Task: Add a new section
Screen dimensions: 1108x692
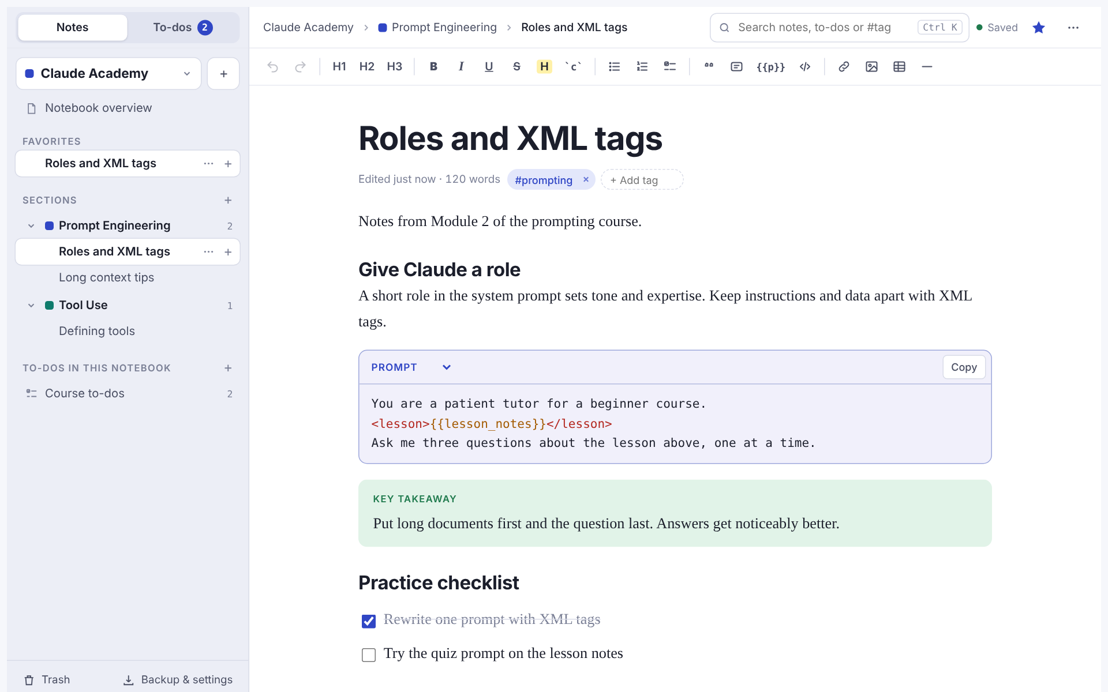Action: 228,201
